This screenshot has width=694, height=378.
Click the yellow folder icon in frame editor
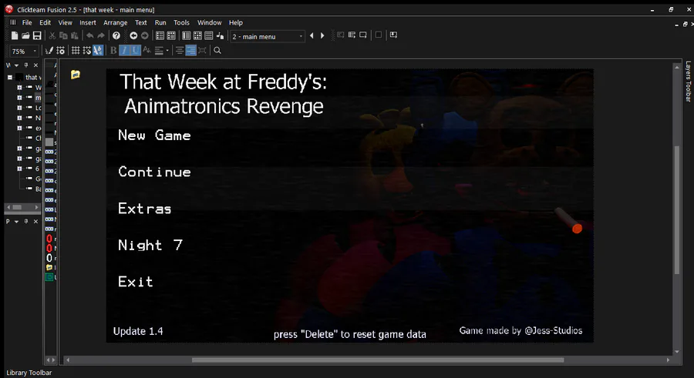[76, 74]
